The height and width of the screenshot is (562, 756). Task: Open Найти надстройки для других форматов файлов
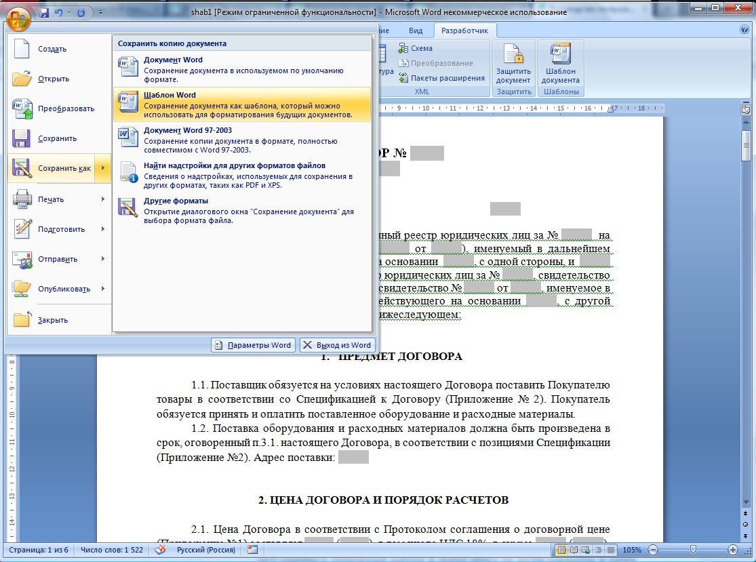click(242, 174)
